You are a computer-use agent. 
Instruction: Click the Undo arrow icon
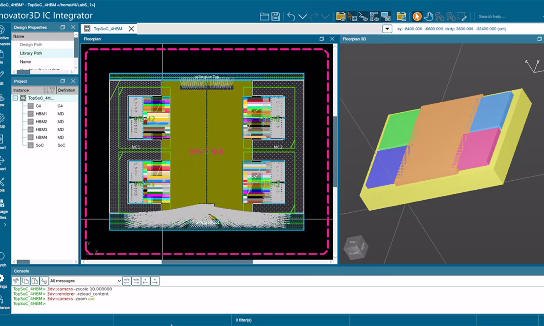pos(291,17)
